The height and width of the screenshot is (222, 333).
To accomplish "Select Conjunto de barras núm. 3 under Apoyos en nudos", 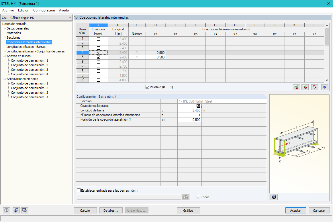I will coord(30,70).
